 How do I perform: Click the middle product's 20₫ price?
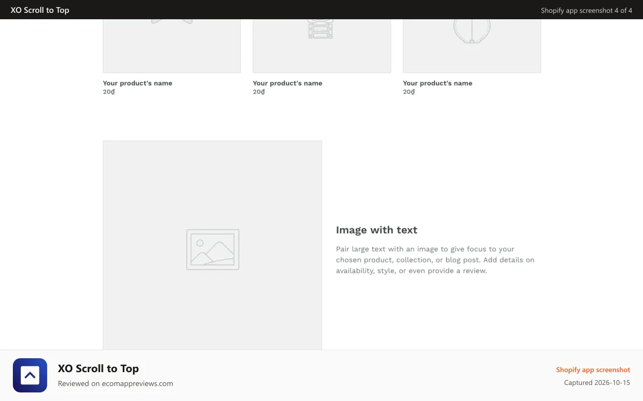tap(259, 92)
